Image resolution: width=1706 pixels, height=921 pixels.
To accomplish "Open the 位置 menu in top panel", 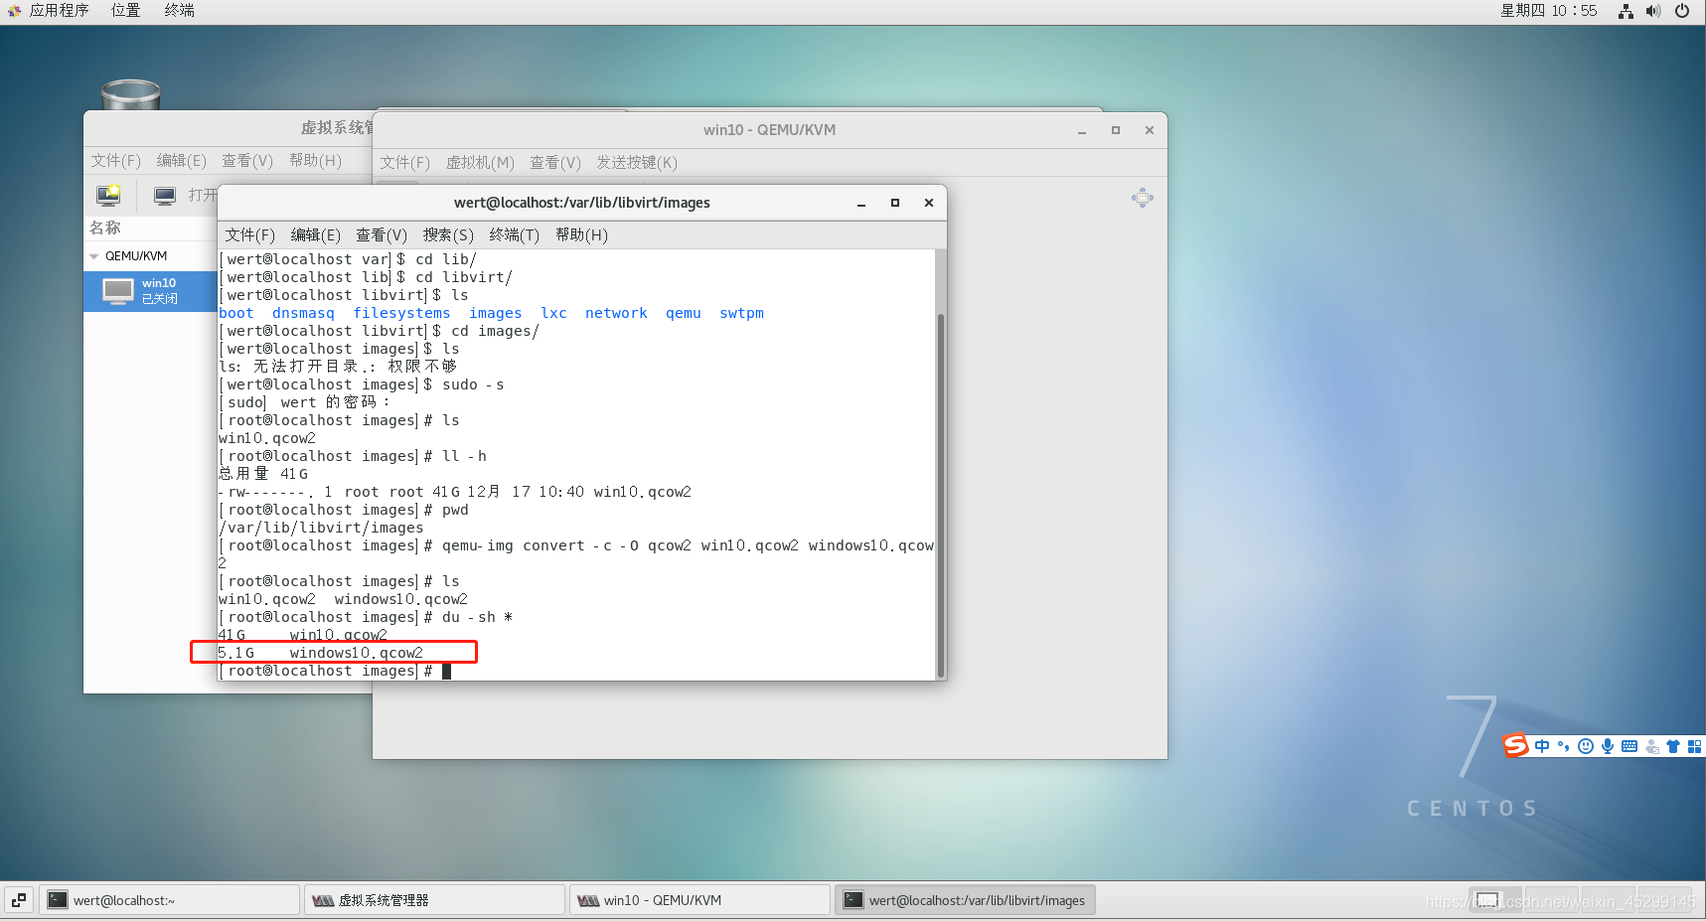I will click(125, 11).
